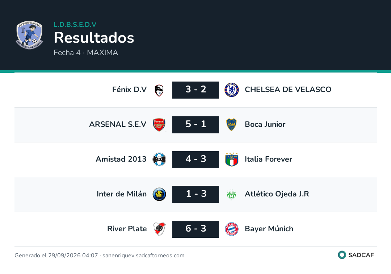Open the 3 - 2 score box

(x=195, y=90)
